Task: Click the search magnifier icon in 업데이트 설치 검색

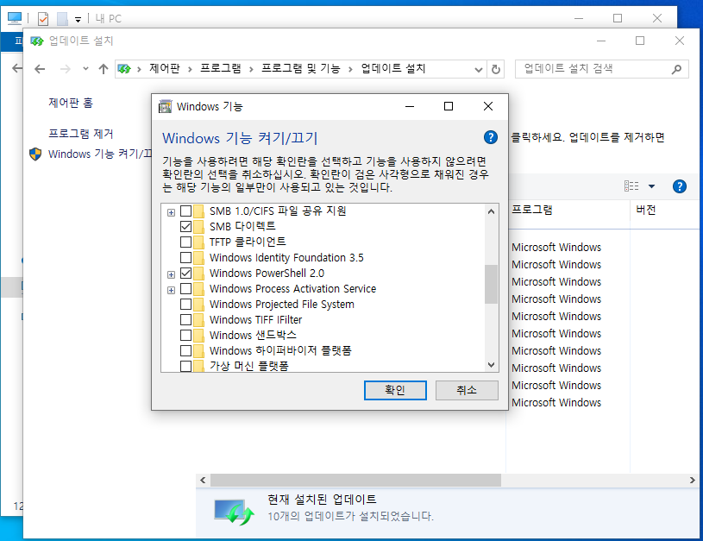Action: tap(676, 69)
